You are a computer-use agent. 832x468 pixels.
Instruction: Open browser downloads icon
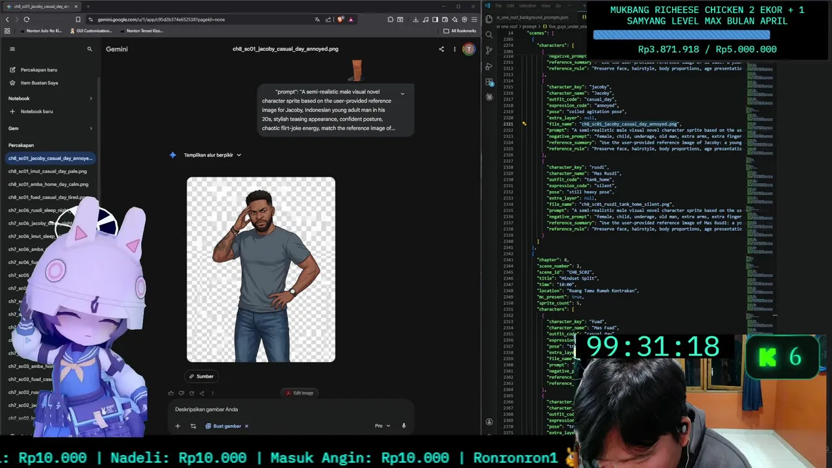pyautogui.click(x=415, y=19)
